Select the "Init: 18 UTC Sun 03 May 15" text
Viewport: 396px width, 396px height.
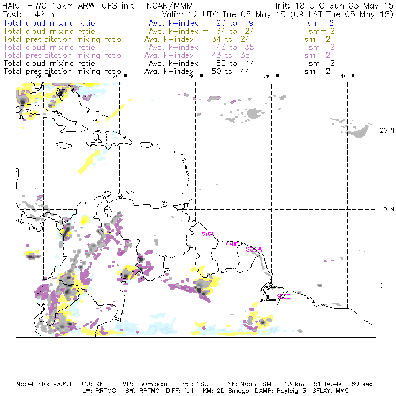[334, 5]
